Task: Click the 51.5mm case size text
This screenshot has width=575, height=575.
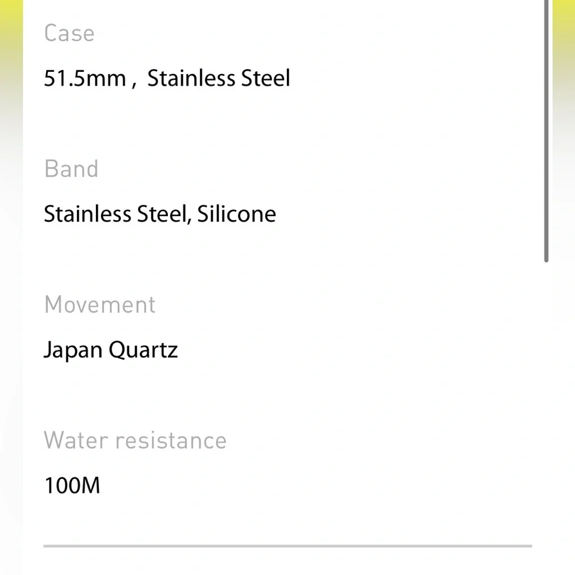Action: [85, 79]
